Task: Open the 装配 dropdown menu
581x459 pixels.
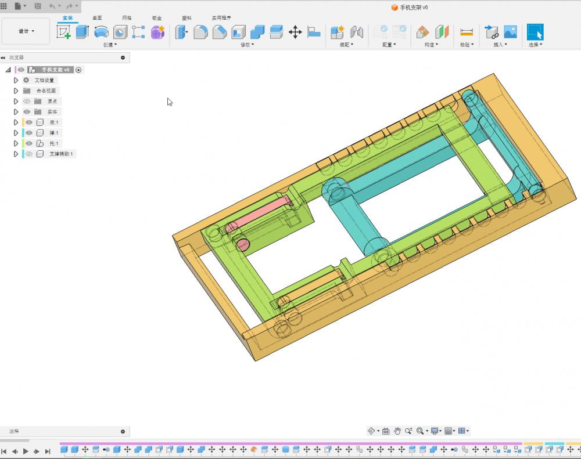Action: (346, 45)
